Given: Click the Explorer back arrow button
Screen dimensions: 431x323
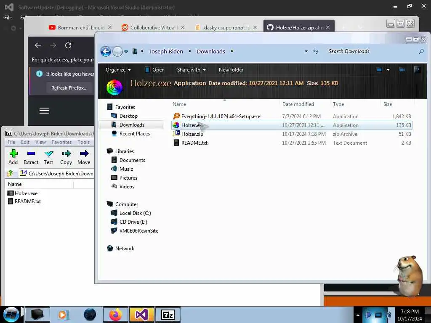Looking at the screenshot, I should (x=106, y=51).
